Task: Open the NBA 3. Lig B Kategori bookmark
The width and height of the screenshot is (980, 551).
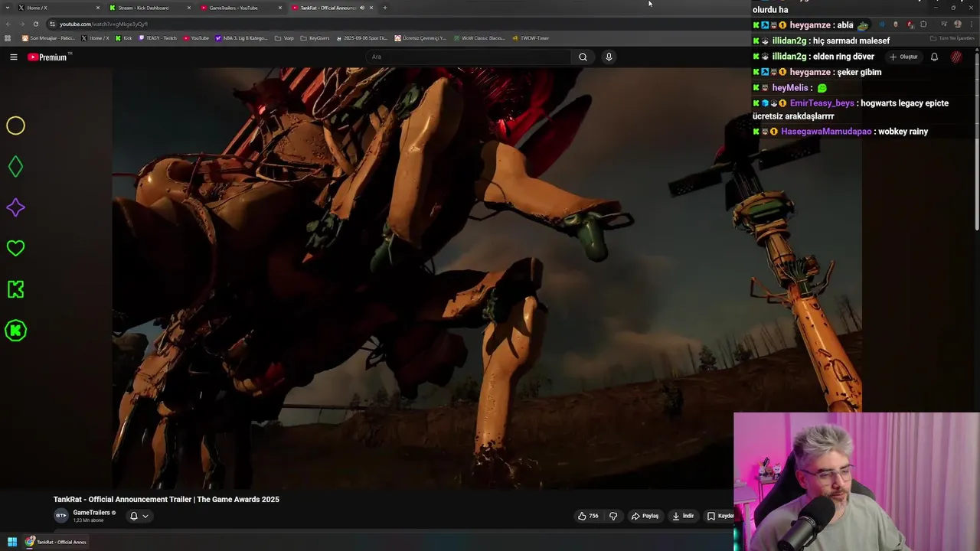Action: 242,38
